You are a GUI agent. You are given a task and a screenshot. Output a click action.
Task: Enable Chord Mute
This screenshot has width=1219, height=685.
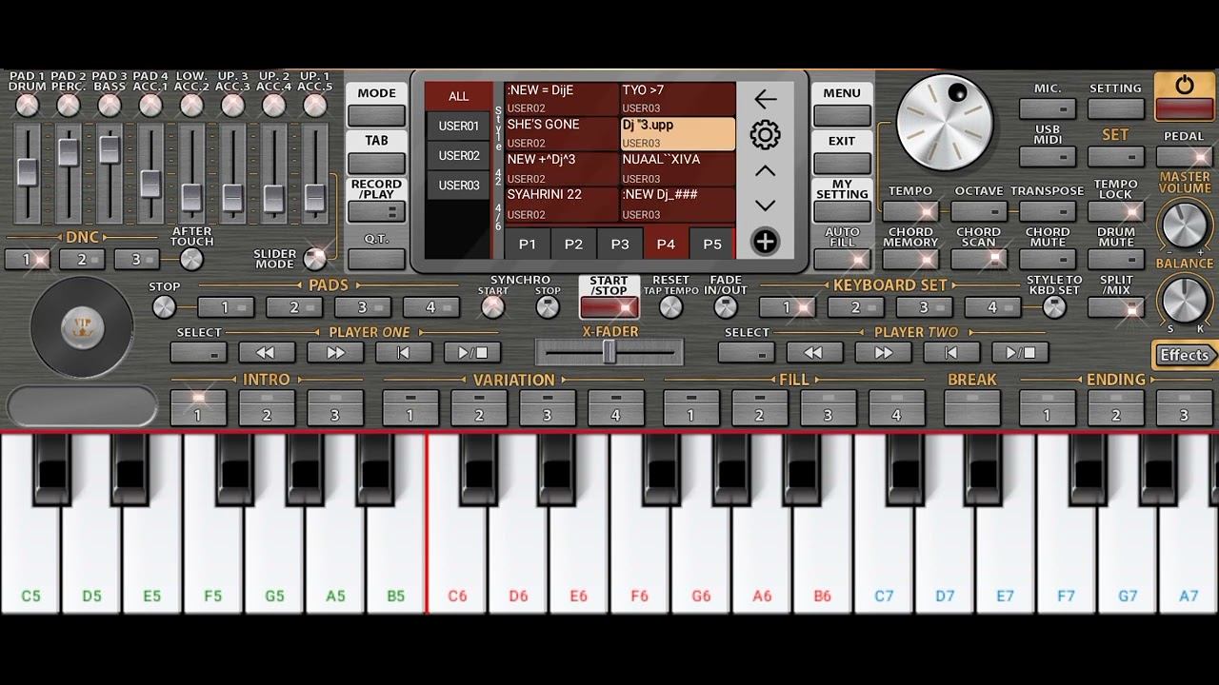click(1048, 260)
